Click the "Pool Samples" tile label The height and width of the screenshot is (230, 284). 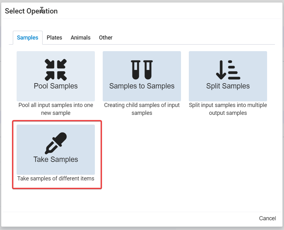tap(56, 86)
